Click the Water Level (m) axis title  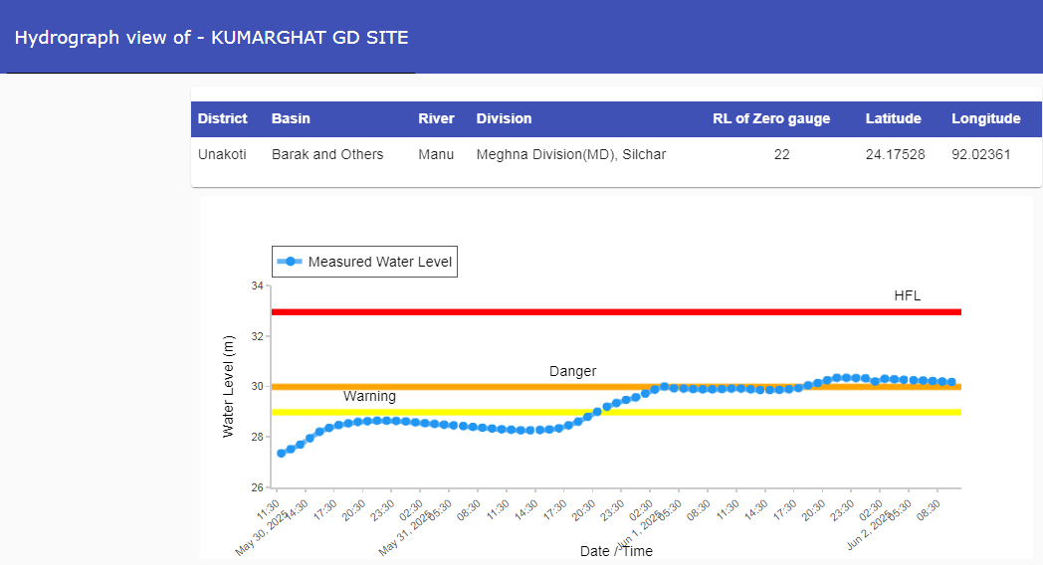[x=228, y=387]
